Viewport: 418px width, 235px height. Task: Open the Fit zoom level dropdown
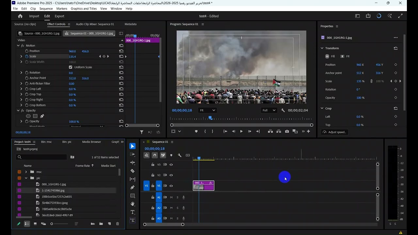pos(207,110)
